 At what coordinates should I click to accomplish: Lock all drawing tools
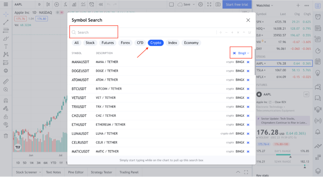(6, 117)
